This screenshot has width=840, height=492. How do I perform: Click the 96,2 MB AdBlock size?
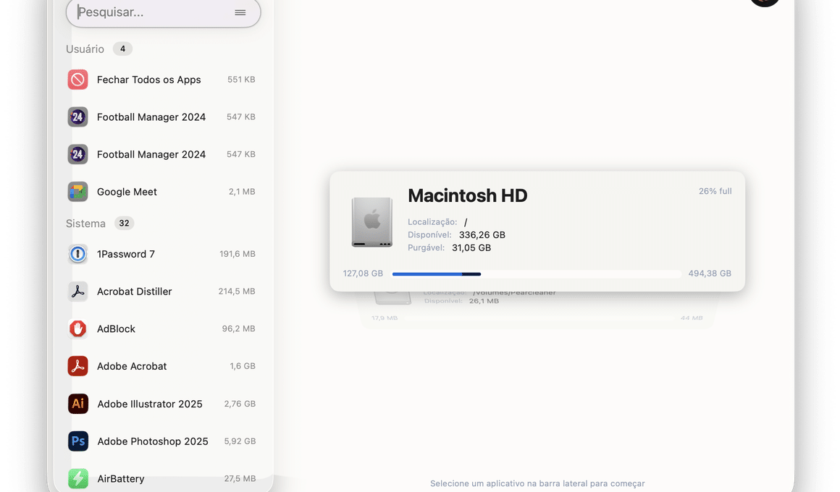pos(239,328)
